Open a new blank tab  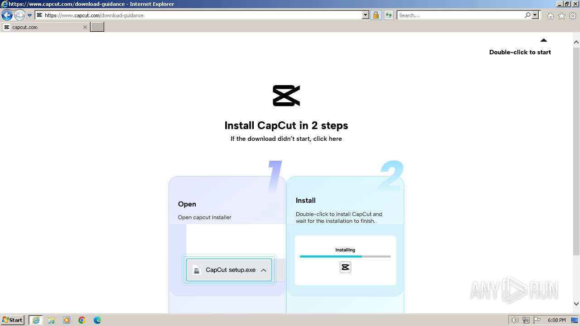(x=97, y=27)
